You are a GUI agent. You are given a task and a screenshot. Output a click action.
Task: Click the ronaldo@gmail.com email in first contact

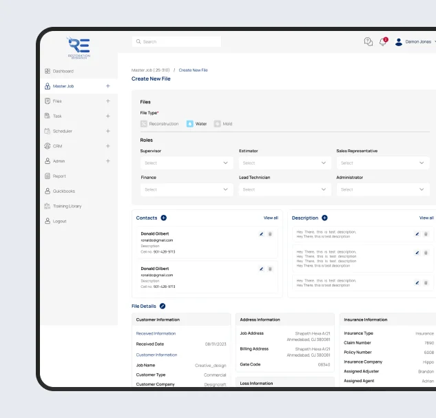(x=157, y=240)
